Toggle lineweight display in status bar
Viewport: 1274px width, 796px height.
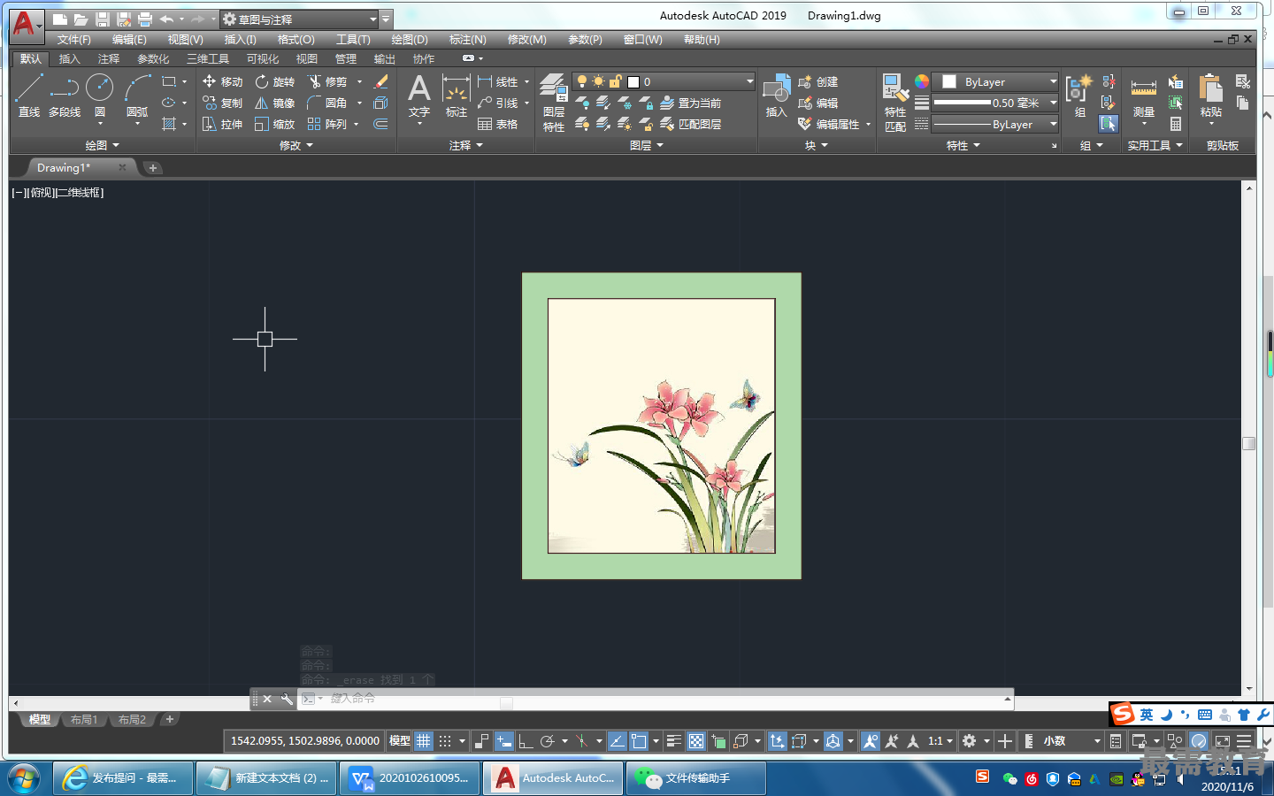(x=673, y=741)
